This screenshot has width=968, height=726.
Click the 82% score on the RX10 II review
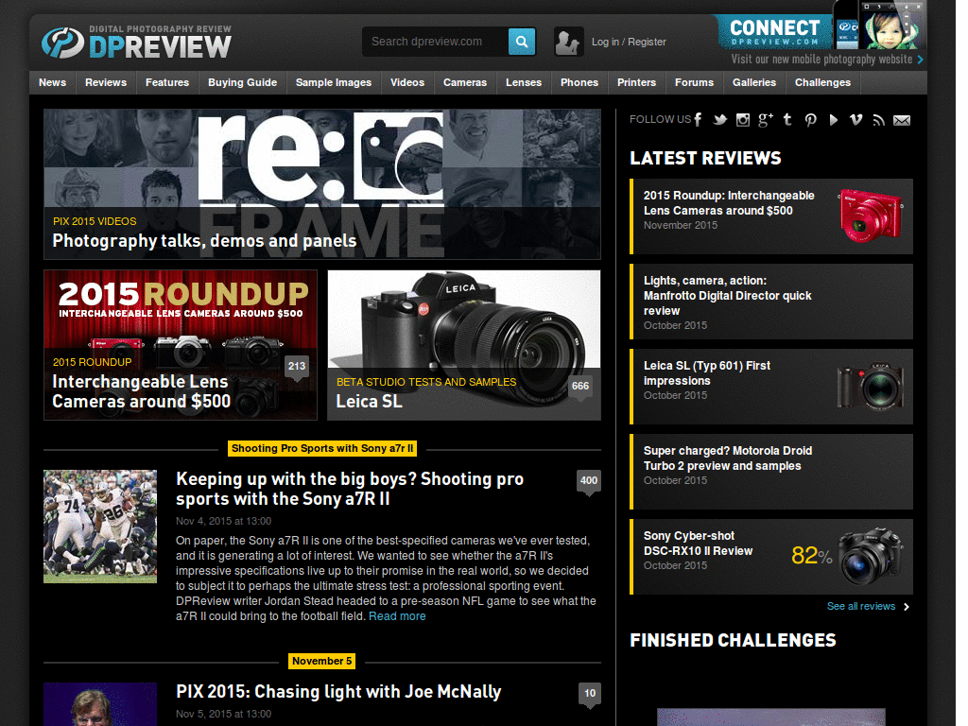point(812,556)
